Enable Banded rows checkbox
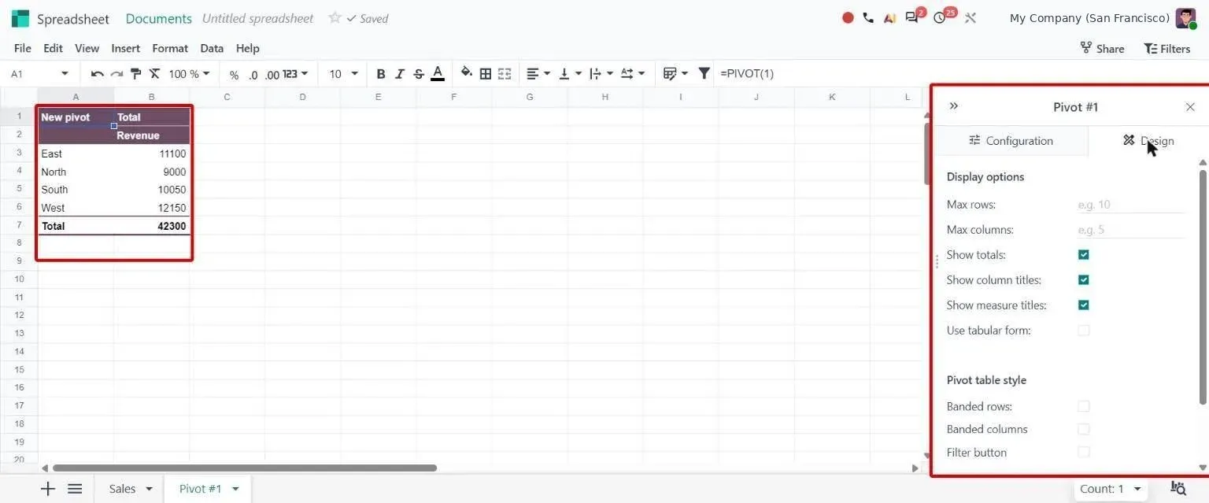The image size is (1209, 503). point(1084,406)
